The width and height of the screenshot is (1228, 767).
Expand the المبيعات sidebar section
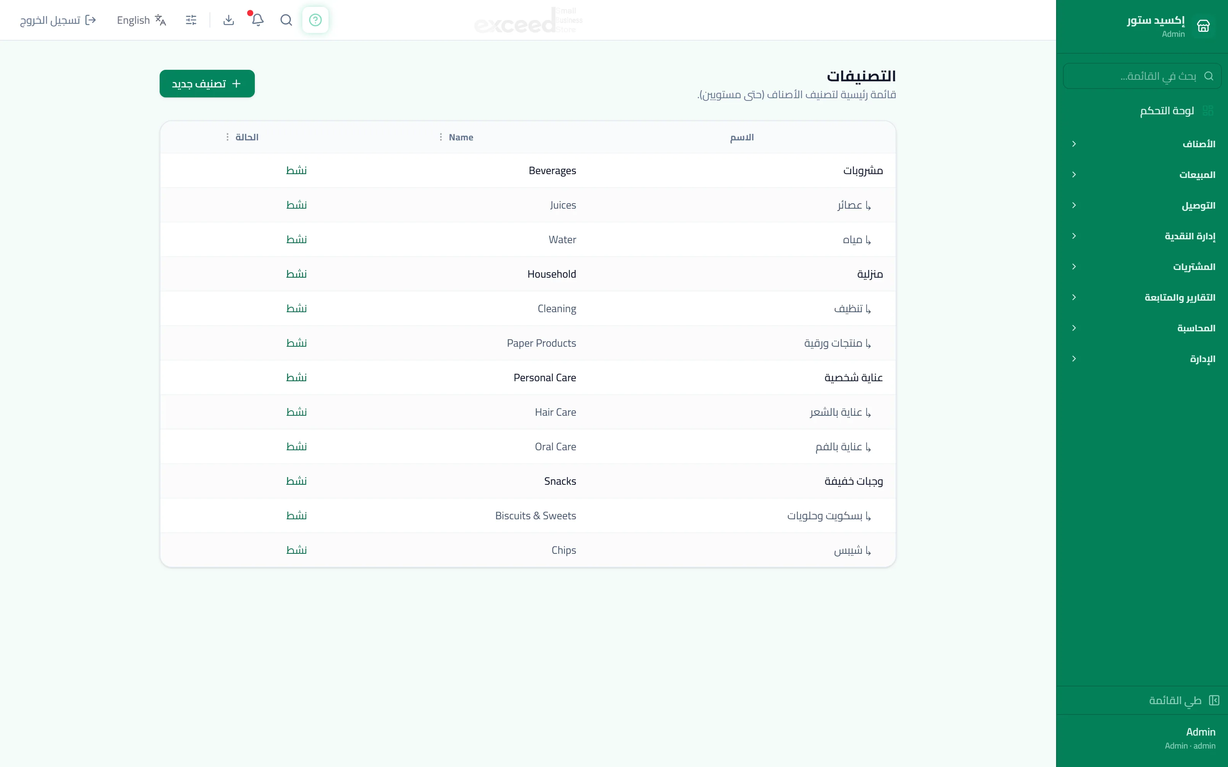pos(1142,174)
